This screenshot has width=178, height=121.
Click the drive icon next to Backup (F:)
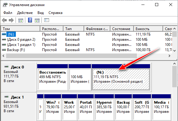4,50
